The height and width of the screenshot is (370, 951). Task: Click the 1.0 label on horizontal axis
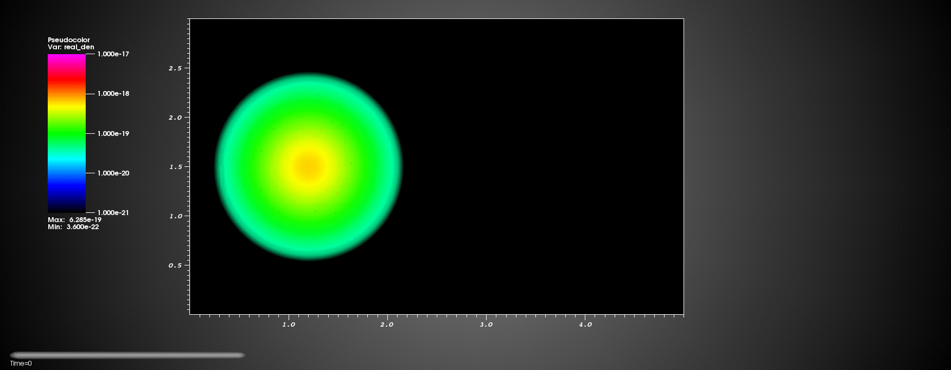coord(289,324)
